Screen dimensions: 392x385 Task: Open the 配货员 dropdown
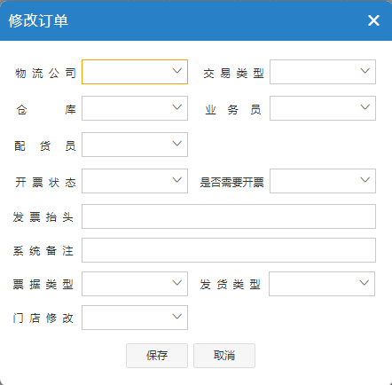pyautogui.click(x=135, y=145)
